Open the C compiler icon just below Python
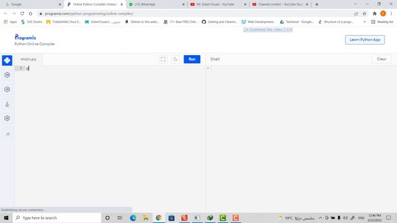This screenshot has width=397, height=223. tap(7, 75)
